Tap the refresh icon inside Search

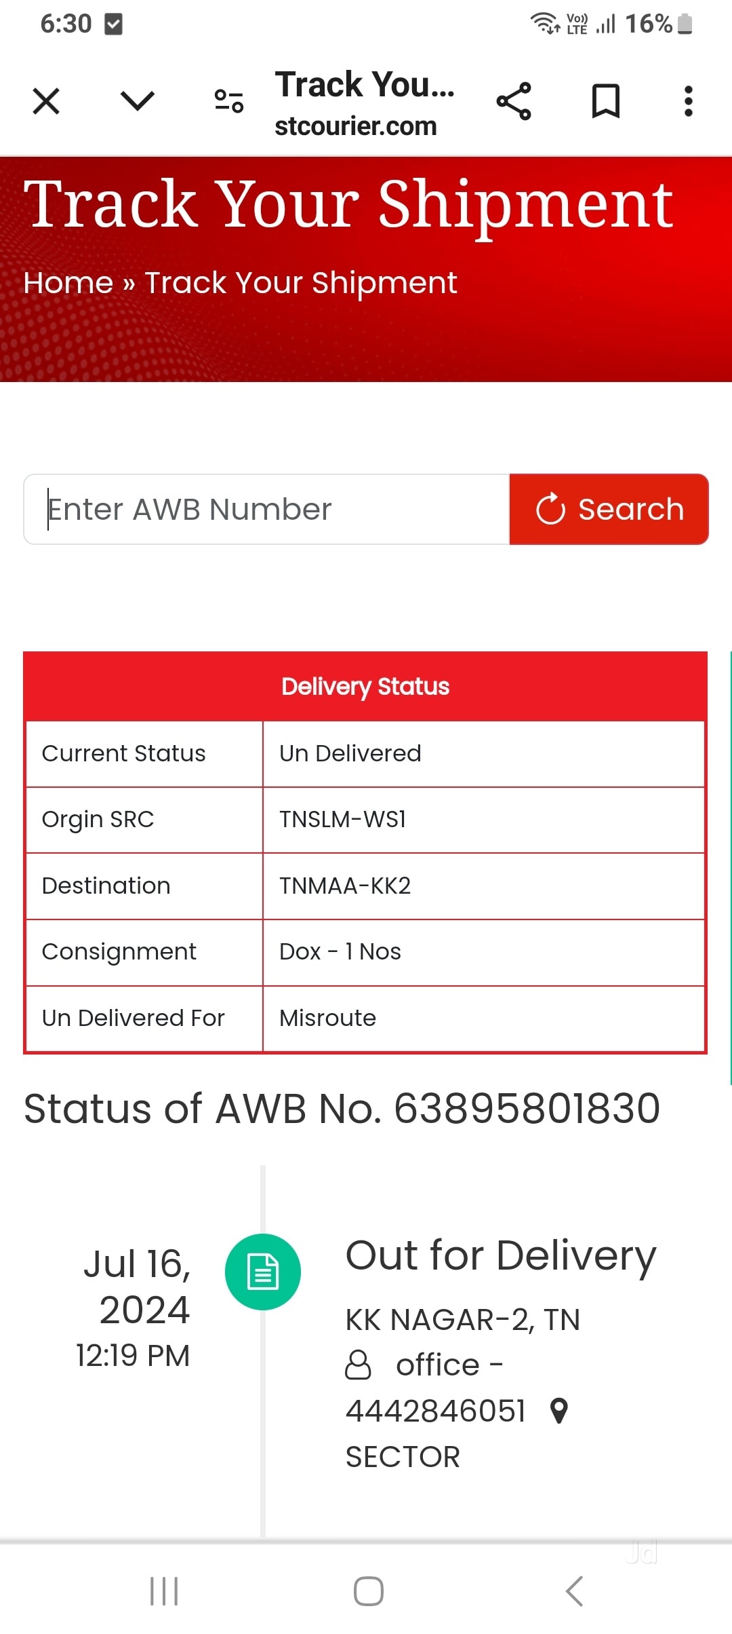click(x=550, y=509)
